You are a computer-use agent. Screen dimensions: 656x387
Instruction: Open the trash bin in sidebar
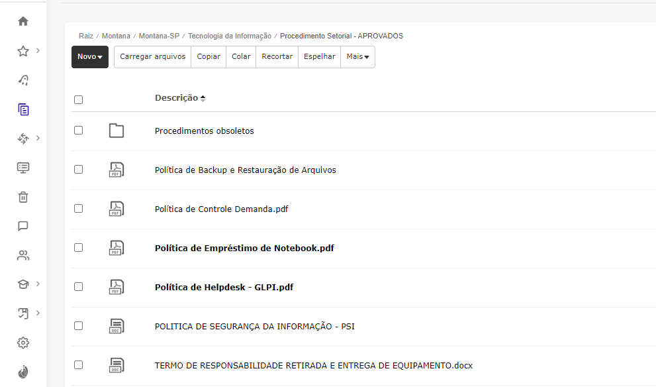[x=23, y=197]
